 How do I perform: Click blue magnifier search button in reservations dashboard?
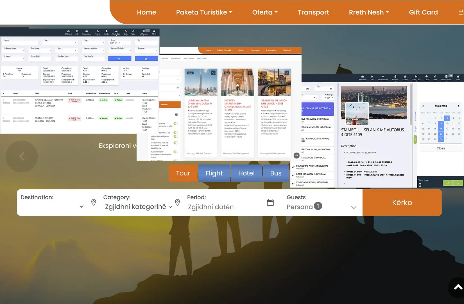[x=120, y=58]
